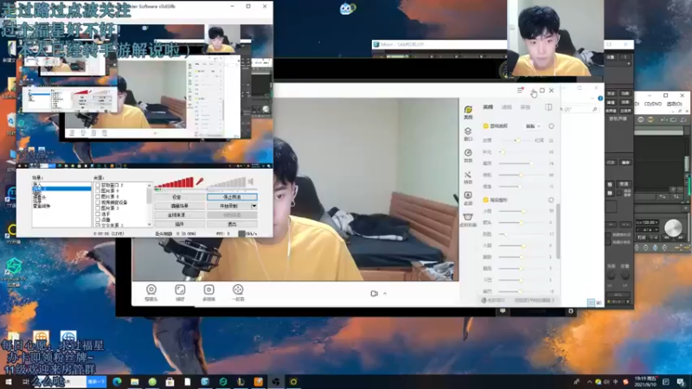
Task: Open Microsoft Store from the taskbar
Action: 170,381
